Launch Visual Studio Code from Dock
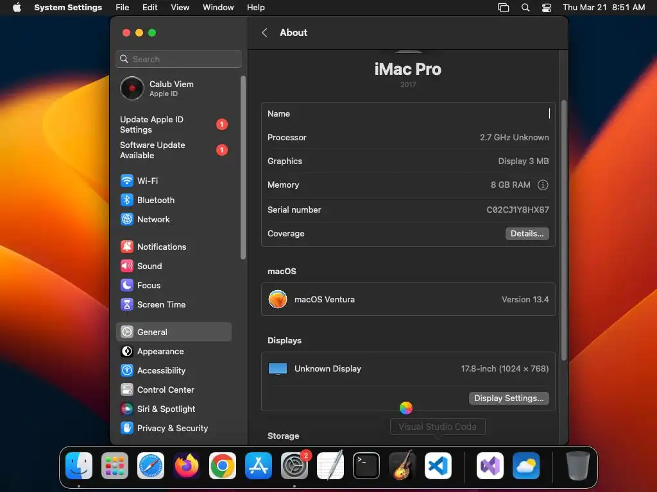Image resolution: width=657 pixels, height=492 pixels. tap(438, 466)
